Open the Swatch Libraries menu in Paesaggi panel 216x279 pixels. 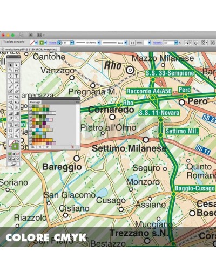coord(33,147)
